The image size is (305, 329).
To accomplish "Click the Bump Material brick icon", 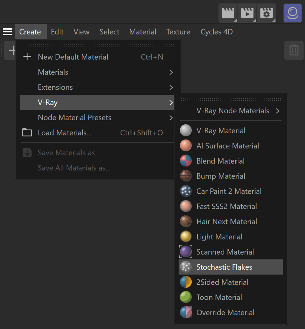I will tap(186, 176).
